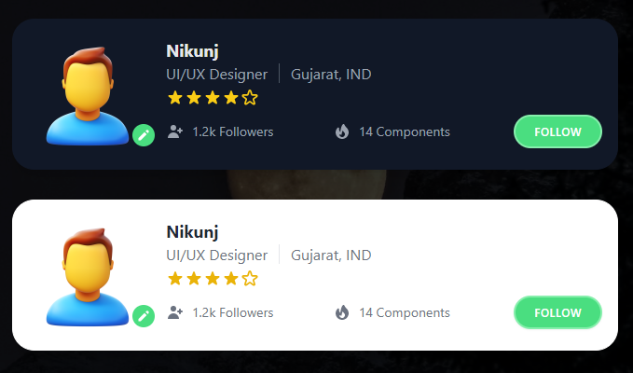The image size is (633, 373).
Task: Select the first rating star on white card
Action: point(175,279)
